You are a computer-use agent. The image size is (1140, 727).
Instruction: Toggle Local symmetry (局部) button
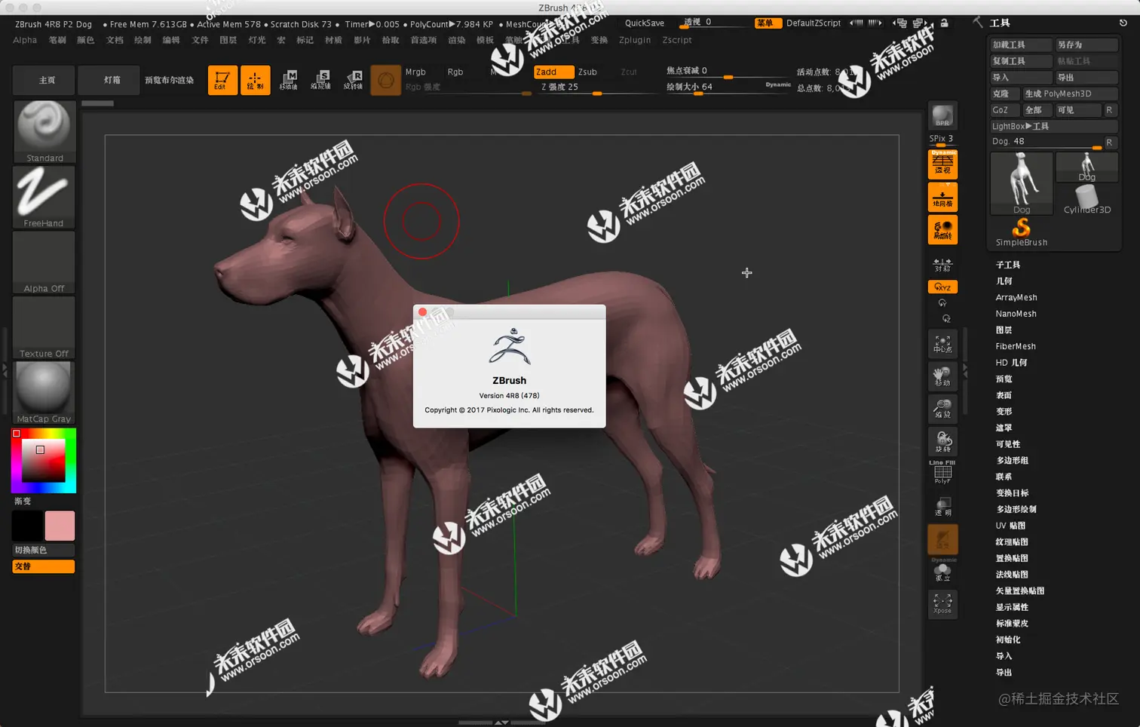click(x=942, y=229)
